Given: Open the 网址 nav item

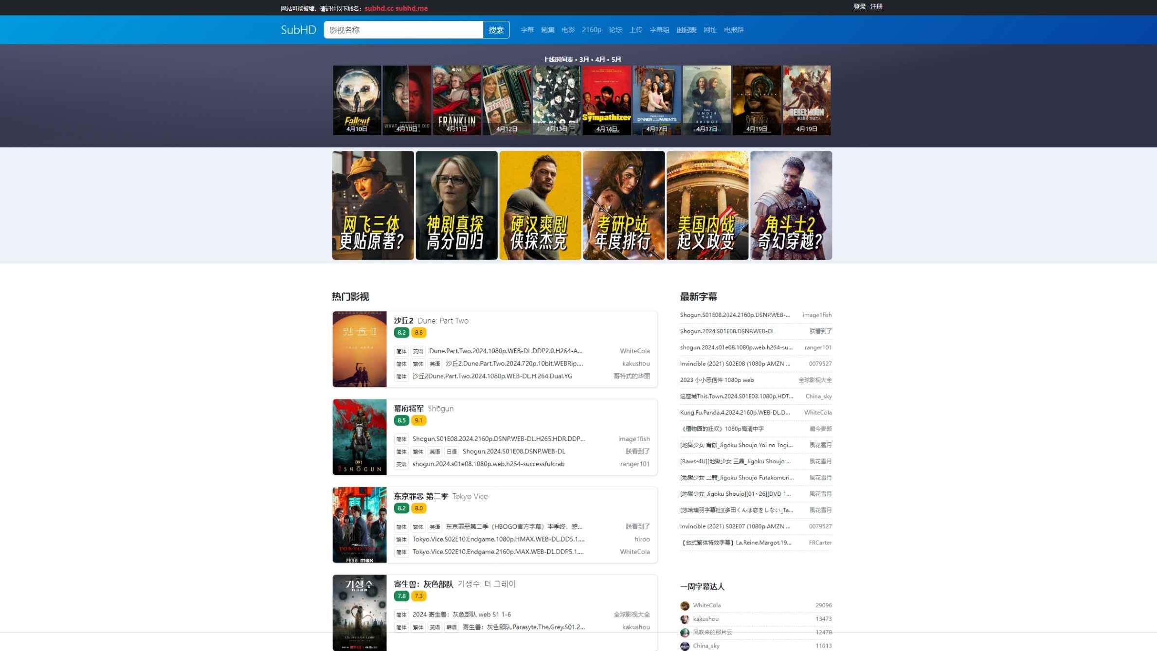Looking at the screenshot, I should 710,30.
